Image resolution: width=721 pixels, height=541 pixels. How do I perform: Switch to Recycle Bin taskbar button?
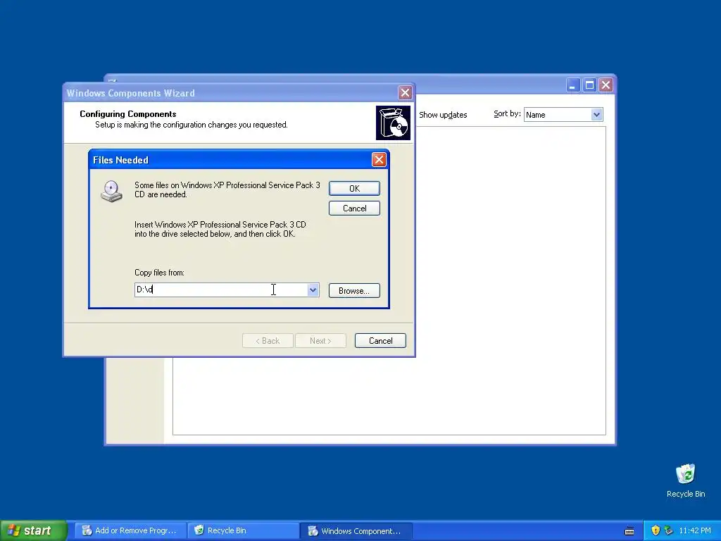(x=243, y=530)
